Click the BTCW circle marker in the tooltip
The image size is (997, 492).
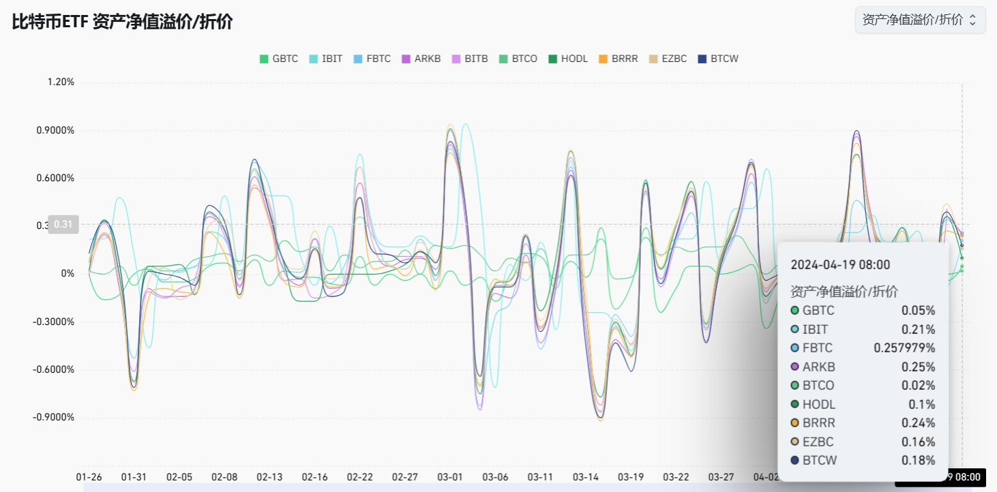[x=795, y=461]
